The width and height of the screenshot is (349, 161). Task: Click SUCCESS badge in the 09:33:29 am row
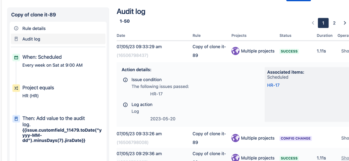point(289,51)
